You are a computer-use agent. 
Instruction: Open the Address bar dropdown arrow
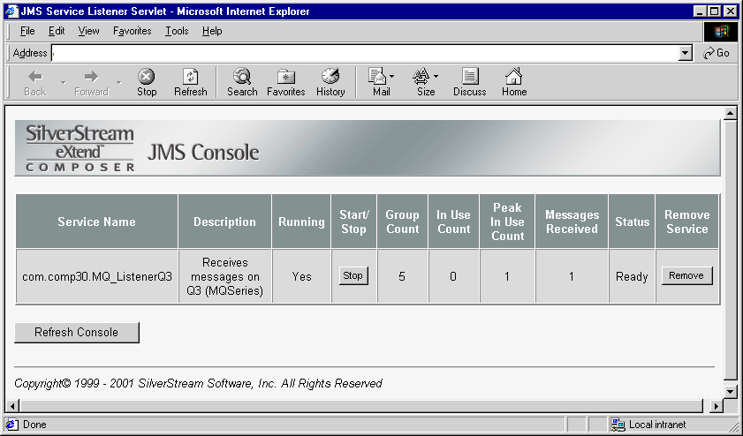[x=686, y=53]
